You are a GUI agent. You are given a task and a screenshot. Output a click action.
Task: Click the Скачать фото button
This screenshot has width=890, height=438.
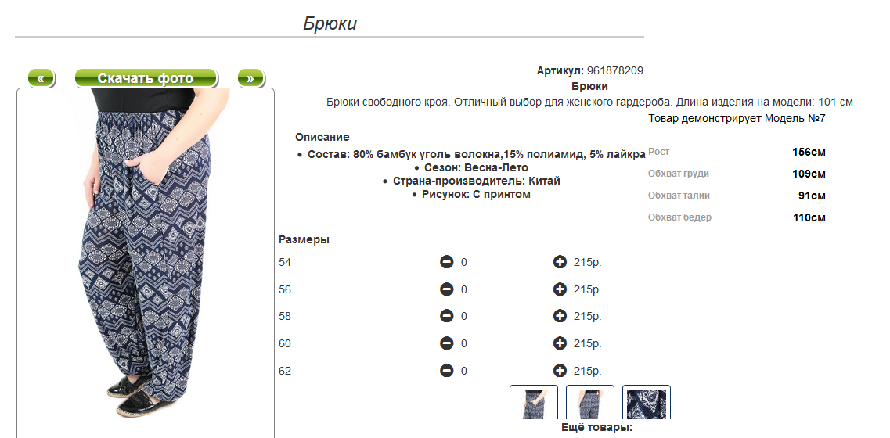(146, 77)
